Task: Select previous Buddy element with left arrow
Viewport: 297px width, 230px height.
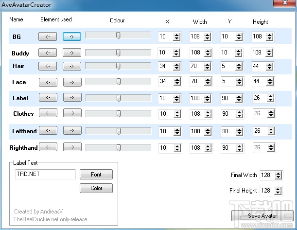Action: pyautogui.click(x=48, y=53)
